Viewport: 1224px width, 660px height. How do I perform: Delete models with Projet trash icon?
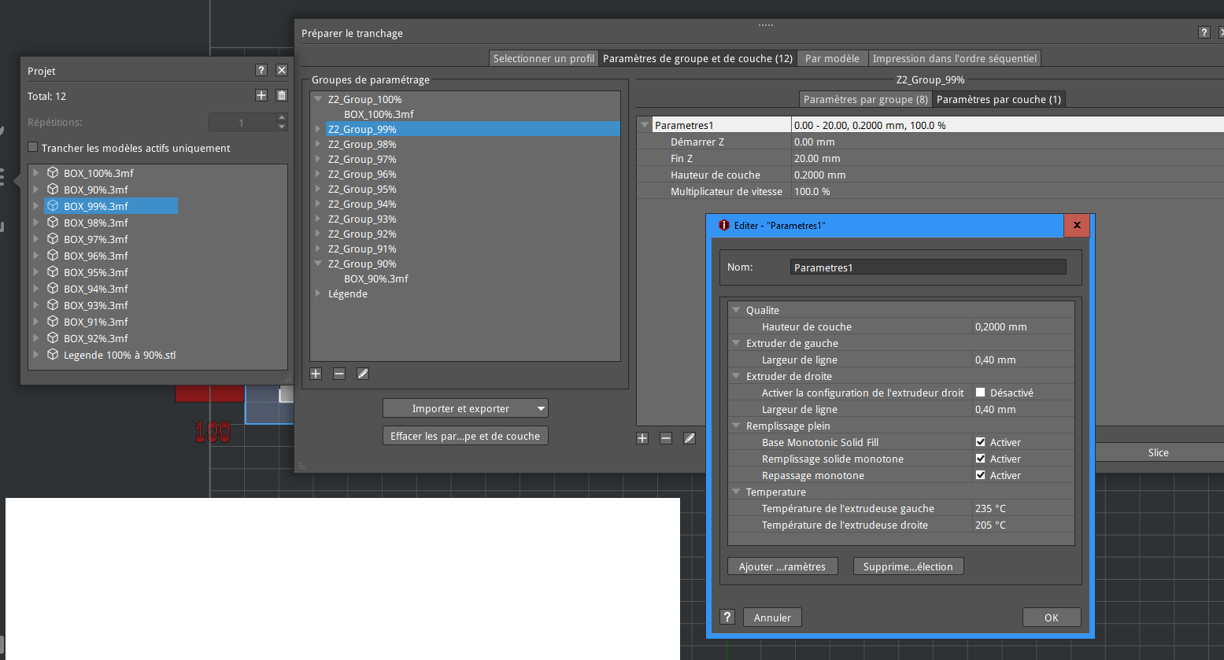(x=282, y=95)
